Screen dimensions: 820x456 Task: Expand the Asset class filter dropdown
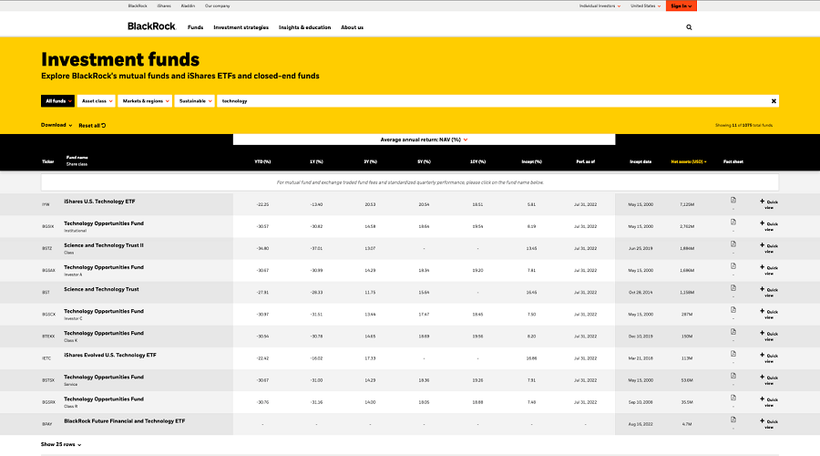tap(97, 101)
